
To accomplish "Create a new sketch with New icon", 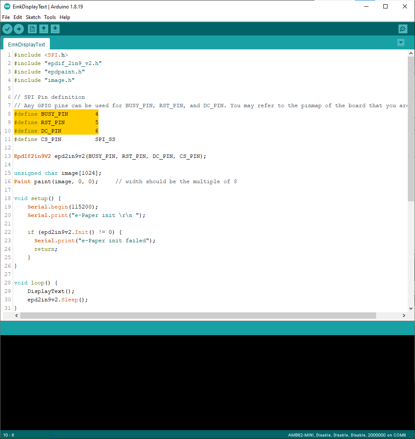I will pos(32,29).
